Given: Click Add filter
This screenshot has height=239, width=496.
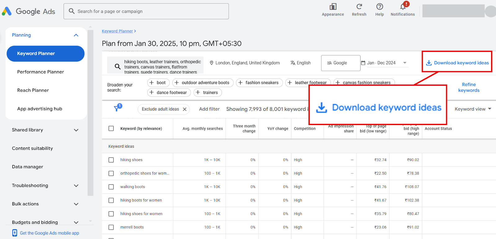Looking at the screenshot, I should (x=209, y=109).
